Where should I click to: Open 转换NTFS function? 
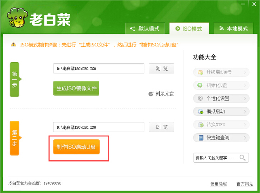tap(221, 124)
